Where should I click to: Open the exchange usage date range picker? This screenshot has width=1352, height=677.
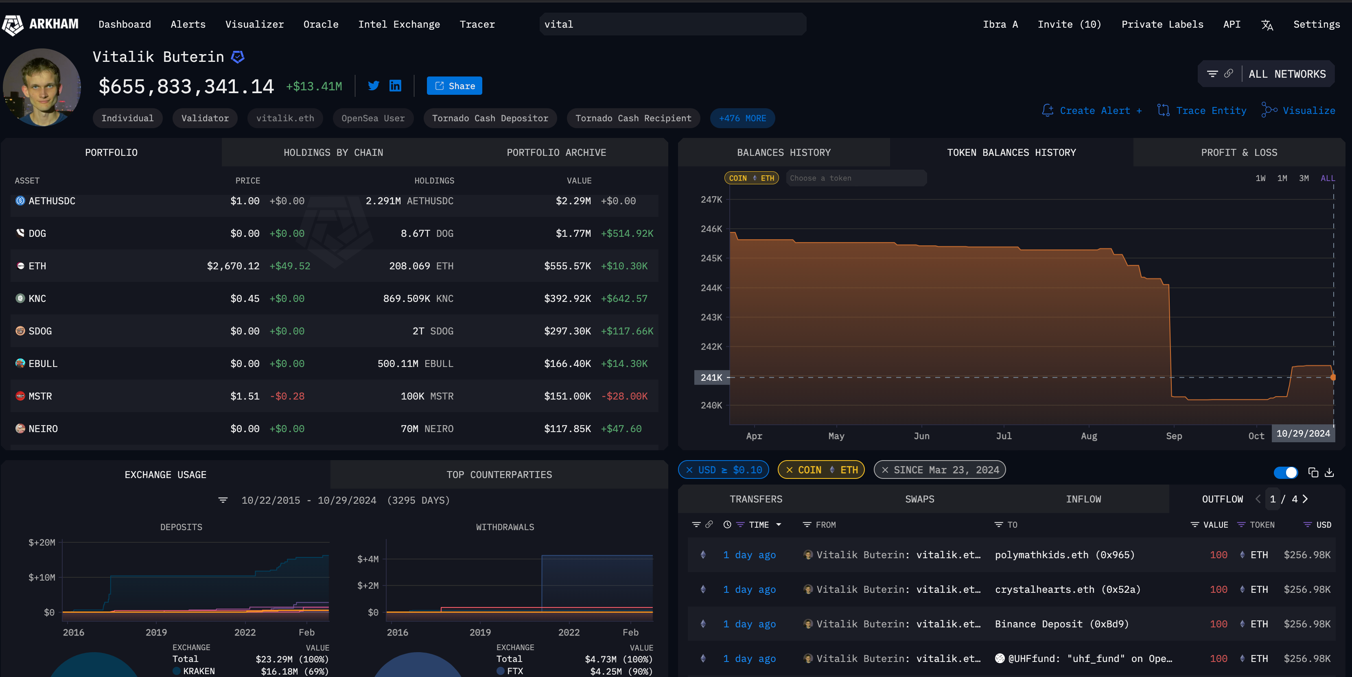point(346,500)
